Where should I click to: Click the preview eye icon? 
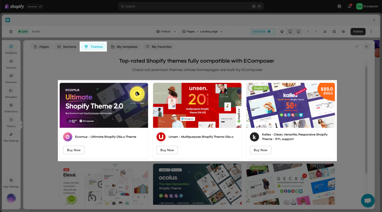click(343, 32)
